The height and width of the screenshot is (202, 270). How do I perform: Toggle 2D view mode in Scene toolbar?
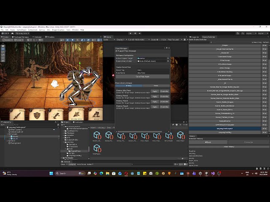67,40
